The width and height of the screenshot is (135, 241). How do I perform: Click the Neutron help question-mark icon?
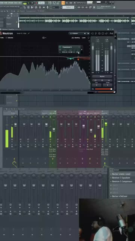[103, 34]
